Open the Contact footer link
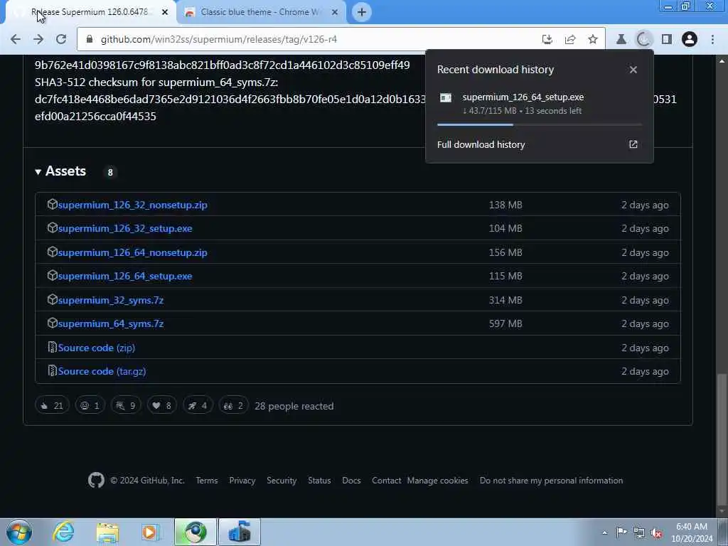The height and width of the screenshot is (546, 728). click(x=386, y=480)
